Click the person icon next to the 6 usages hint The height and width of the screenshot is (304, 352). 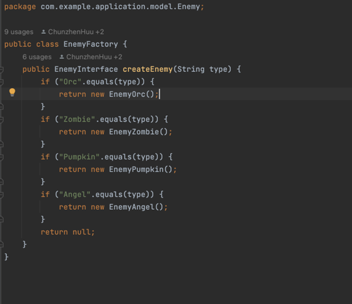click(x=62, y=57)
